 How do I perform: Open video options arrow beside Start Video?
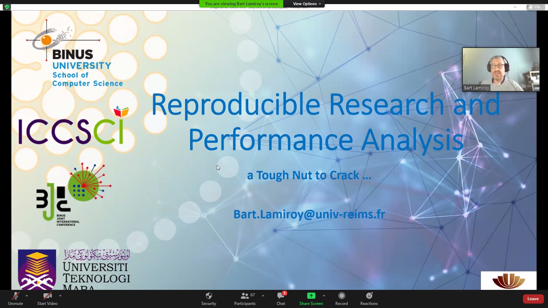click(60, 296)
